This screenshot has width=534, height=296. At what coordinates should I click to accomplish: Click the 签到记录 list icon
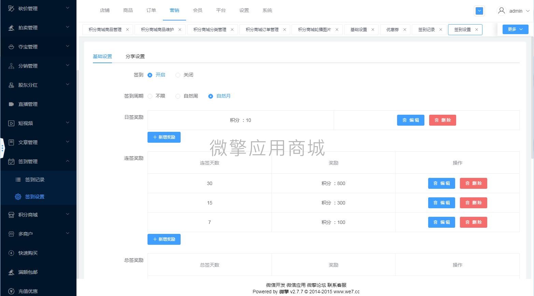(18, 180)
